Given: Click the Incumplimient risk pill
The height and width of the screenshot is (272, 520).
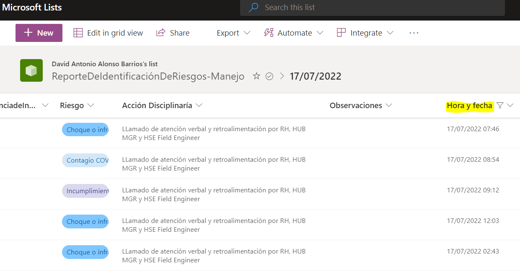Looking at the screenshot, I should click(85, 191).
